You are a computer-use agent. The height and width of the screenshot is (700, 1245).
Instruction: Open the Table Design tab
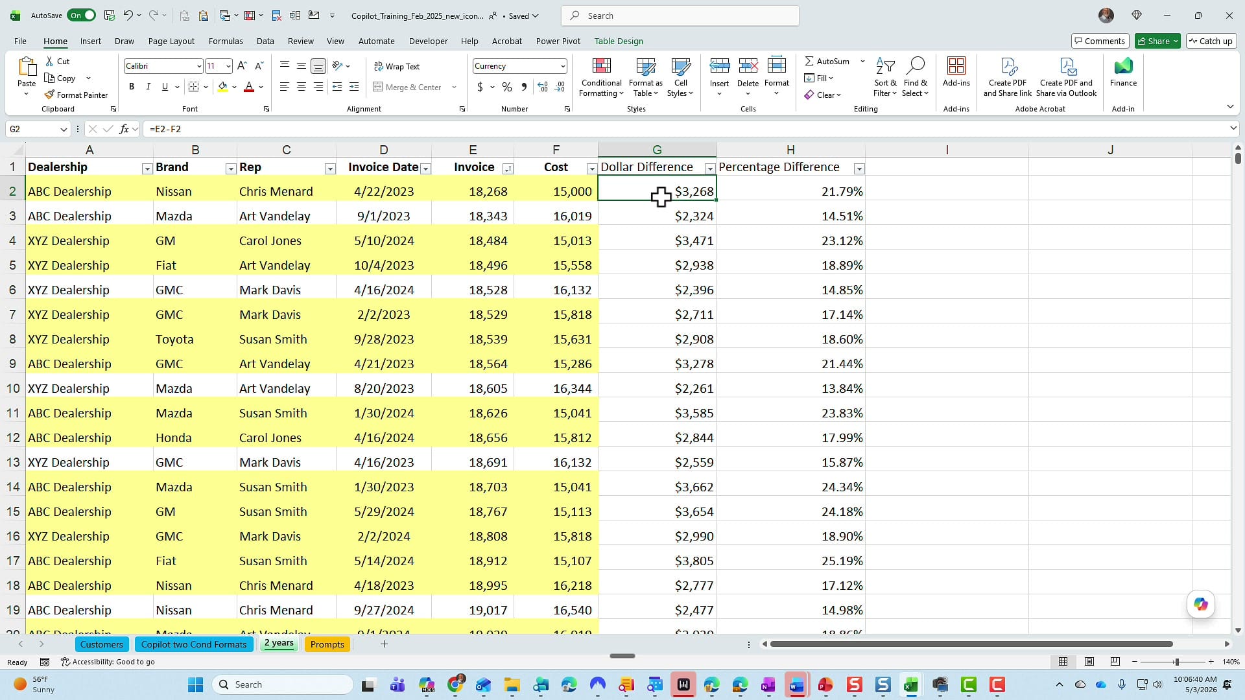(619, 41)
